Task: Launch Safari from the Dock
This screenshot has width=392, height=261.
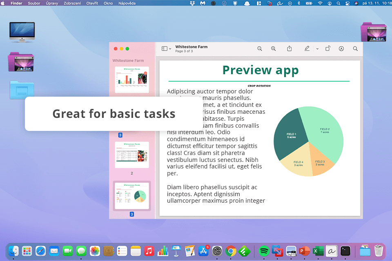Action: tap(40, 251)
